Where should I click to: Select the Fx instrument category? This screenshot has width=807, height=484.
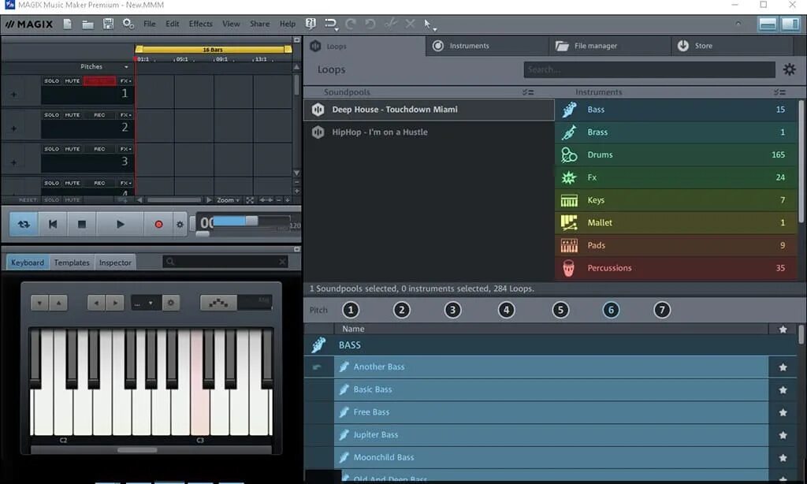coord(677,177)
